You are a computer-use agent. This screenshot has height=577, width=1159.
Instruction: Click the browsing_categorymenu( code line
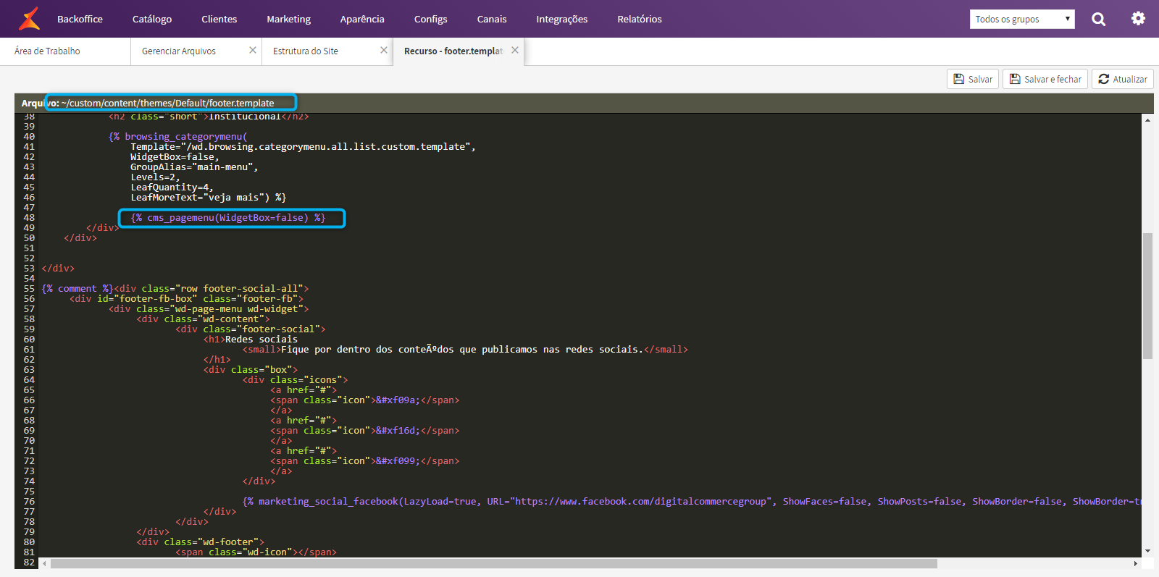pos(178,136)
